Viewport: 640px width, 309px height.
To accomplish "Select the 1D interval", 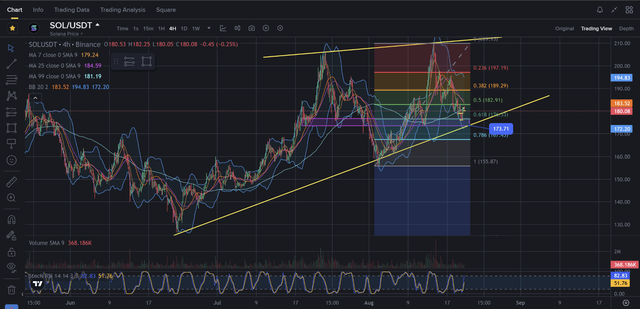I will [x=184, y=28].
